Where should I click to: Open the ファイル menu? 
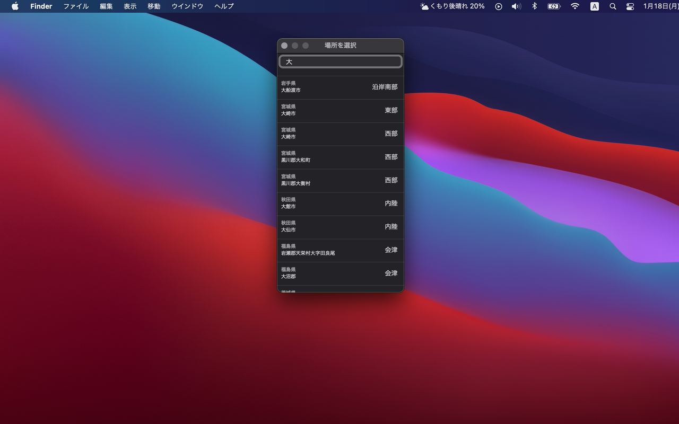pos(76,6)
